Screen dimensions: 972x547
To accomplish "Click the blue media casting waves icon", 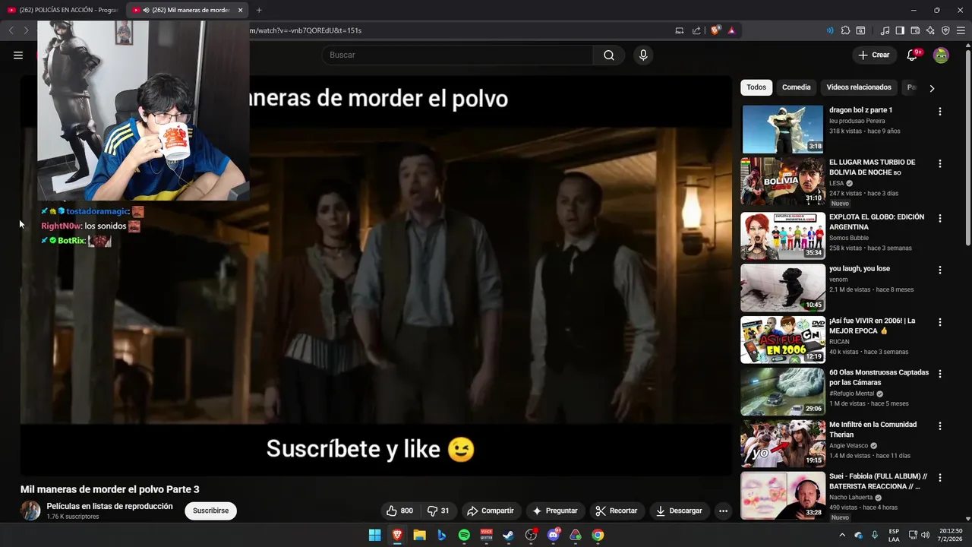I will pos(829,30).
